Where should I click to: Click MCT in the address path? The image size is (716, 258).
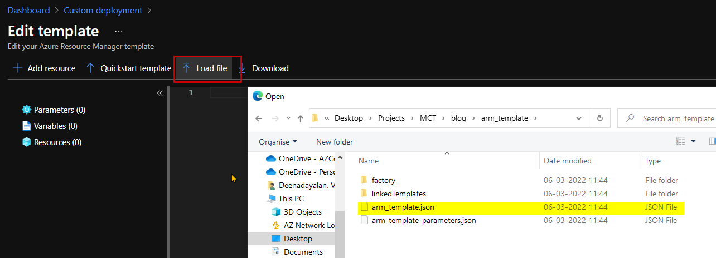(428, 118)
